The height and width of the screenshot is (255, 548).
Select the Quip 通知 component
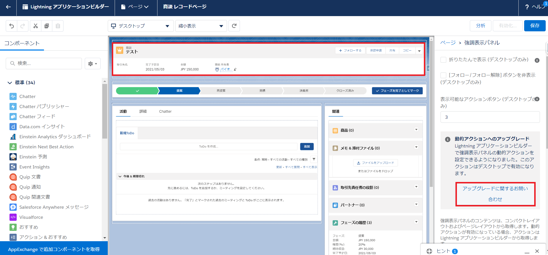coord(30,187)
